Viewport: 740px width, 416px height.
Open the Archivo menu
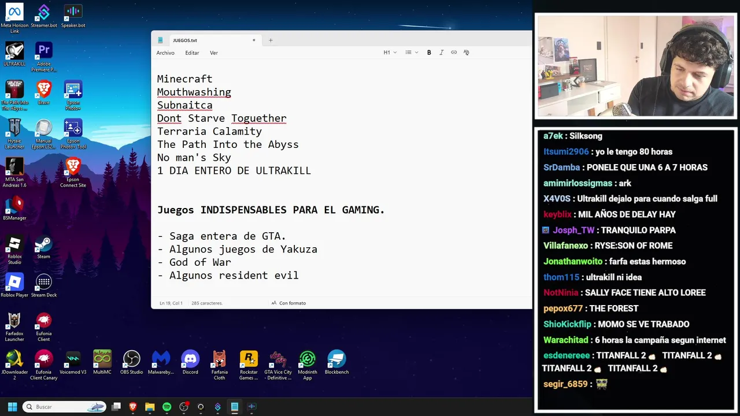coord(165,53)
